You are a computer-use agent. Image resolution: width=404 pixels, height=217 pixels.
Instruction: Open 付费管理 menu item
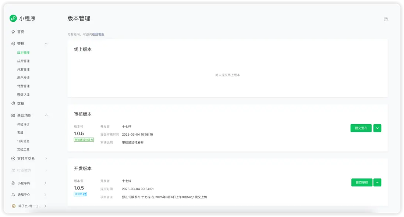23,86
